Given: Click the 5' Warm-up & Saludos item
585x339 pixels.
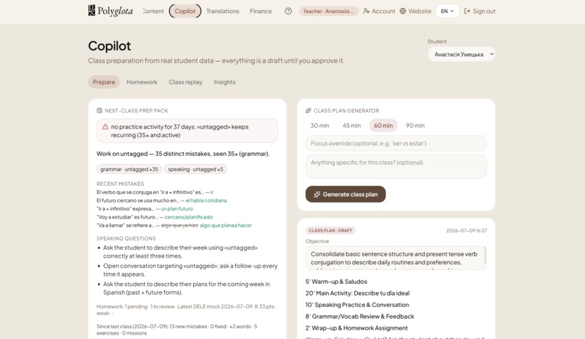Looking at the screenshot, I should [x=336, y=282].
